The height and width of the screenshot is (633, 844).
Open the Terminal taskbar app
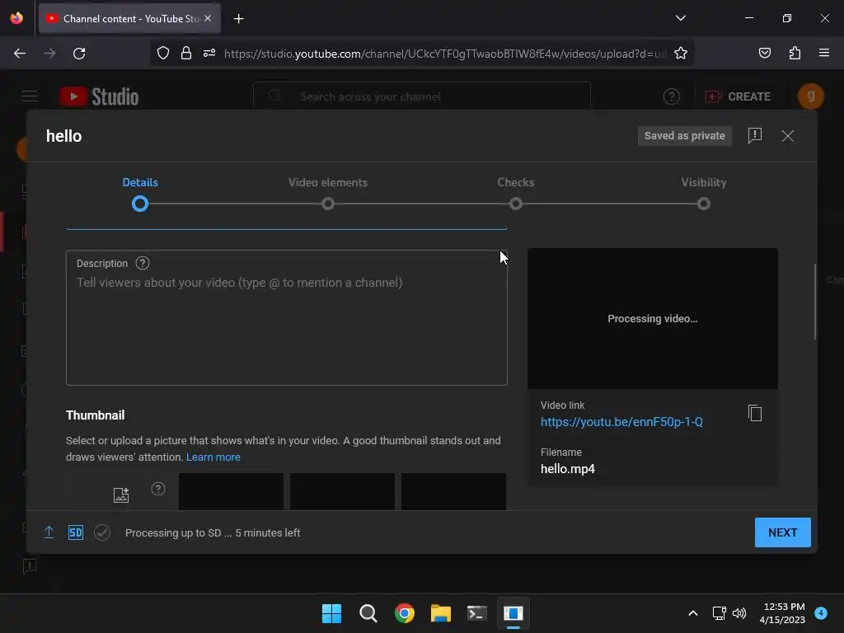(477, 613)
